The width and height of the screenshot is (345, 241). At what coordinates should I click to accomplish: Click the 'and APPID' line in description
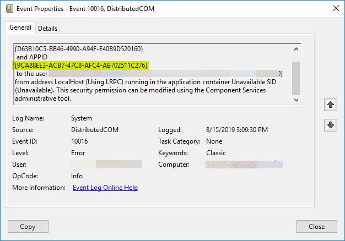[32, 57]
